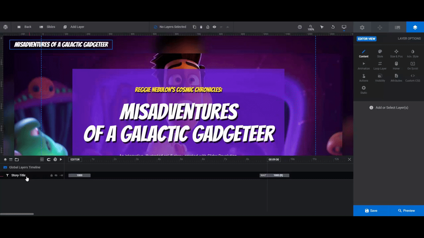The width and height of the screenshot is (424, 238).
Task: Save the slider module
Action: pyautogui.click(x=371, y=211)
